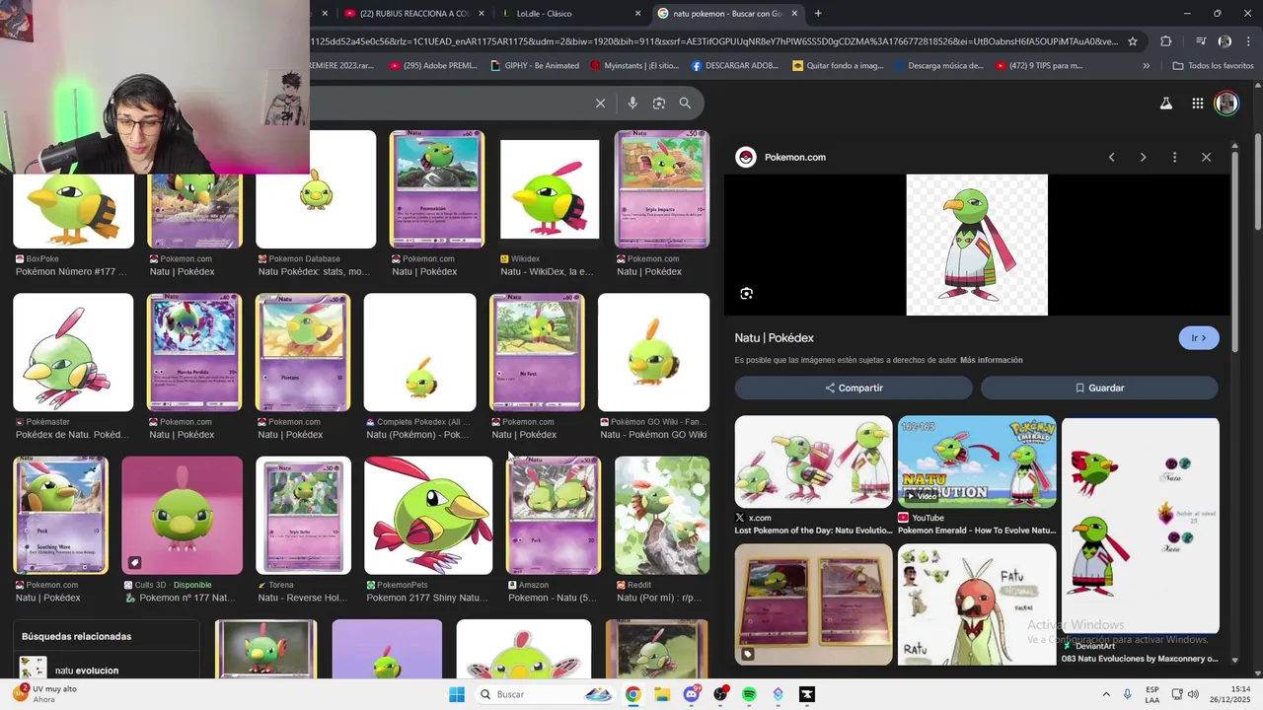Open the Torena Natu Reverse Holo image
This screenshot has width=1263, height=710.
click(303, 515)
